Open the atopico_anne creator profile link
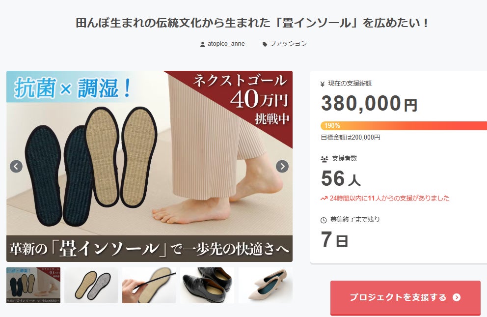 [x=226, y=44]
